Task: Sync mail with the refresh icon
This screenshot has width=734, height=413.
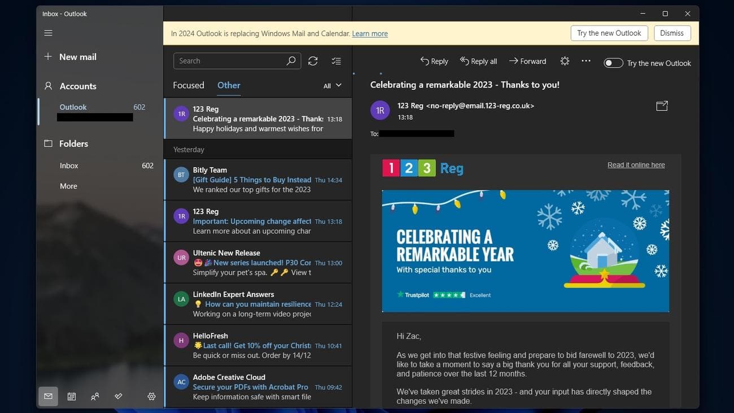Action: pyautogui.click(x=313, y=60)
